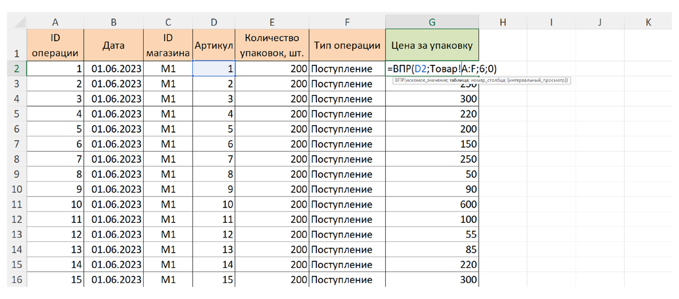Screen dimensions: 679x299
Task: Click quantity 200 cell in row 4
Action: click(x=272, y=99)
